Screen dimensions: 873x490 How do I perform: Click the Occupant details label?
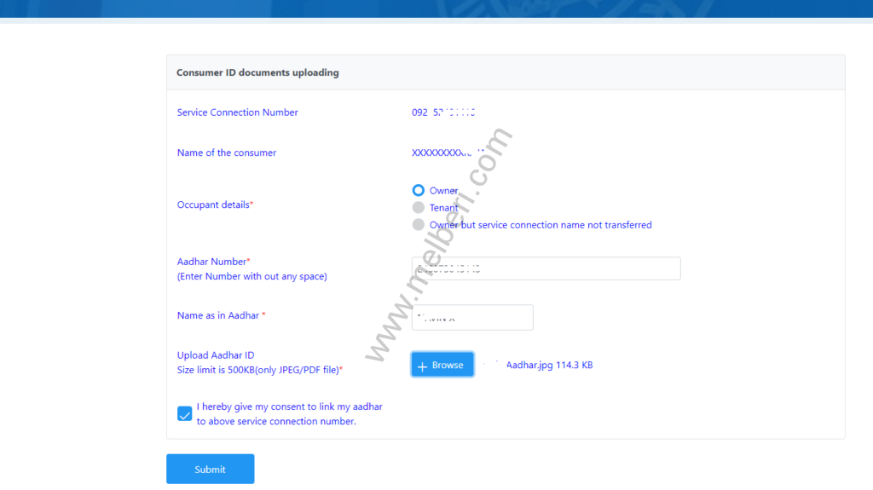click(214, 205)
